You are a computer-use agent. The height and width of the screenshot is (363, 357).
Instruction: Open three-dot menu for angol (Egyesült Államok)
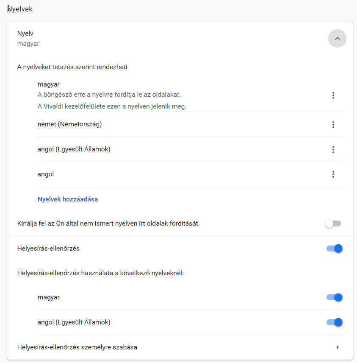(333, 150)
